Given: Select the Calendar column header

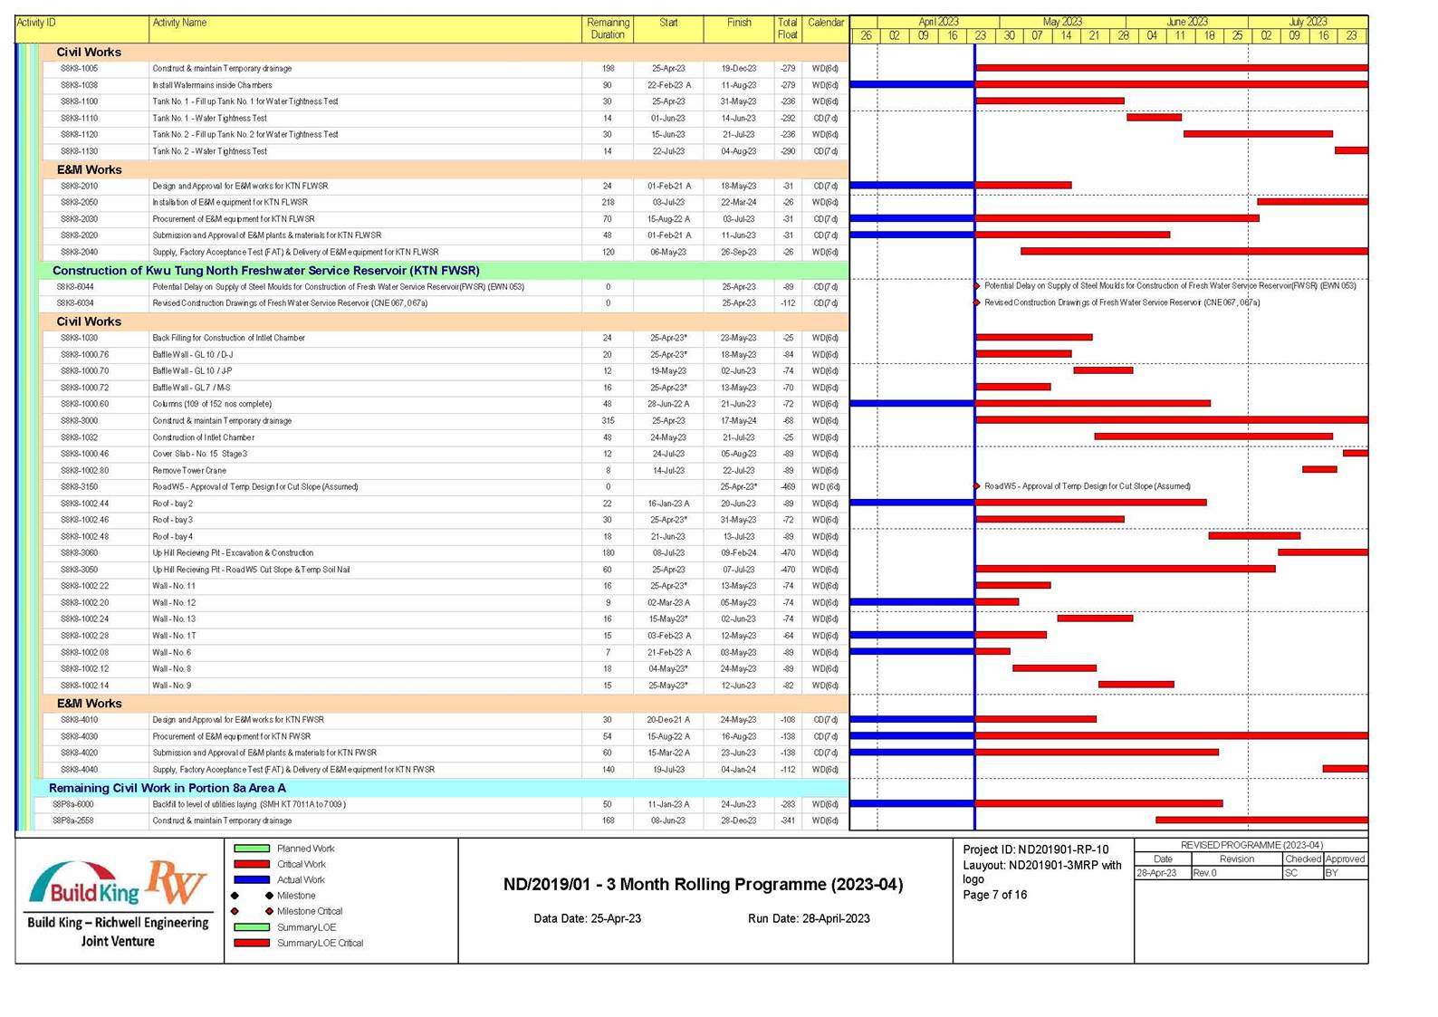Looking at the screenshot, I should coord(826,29).
